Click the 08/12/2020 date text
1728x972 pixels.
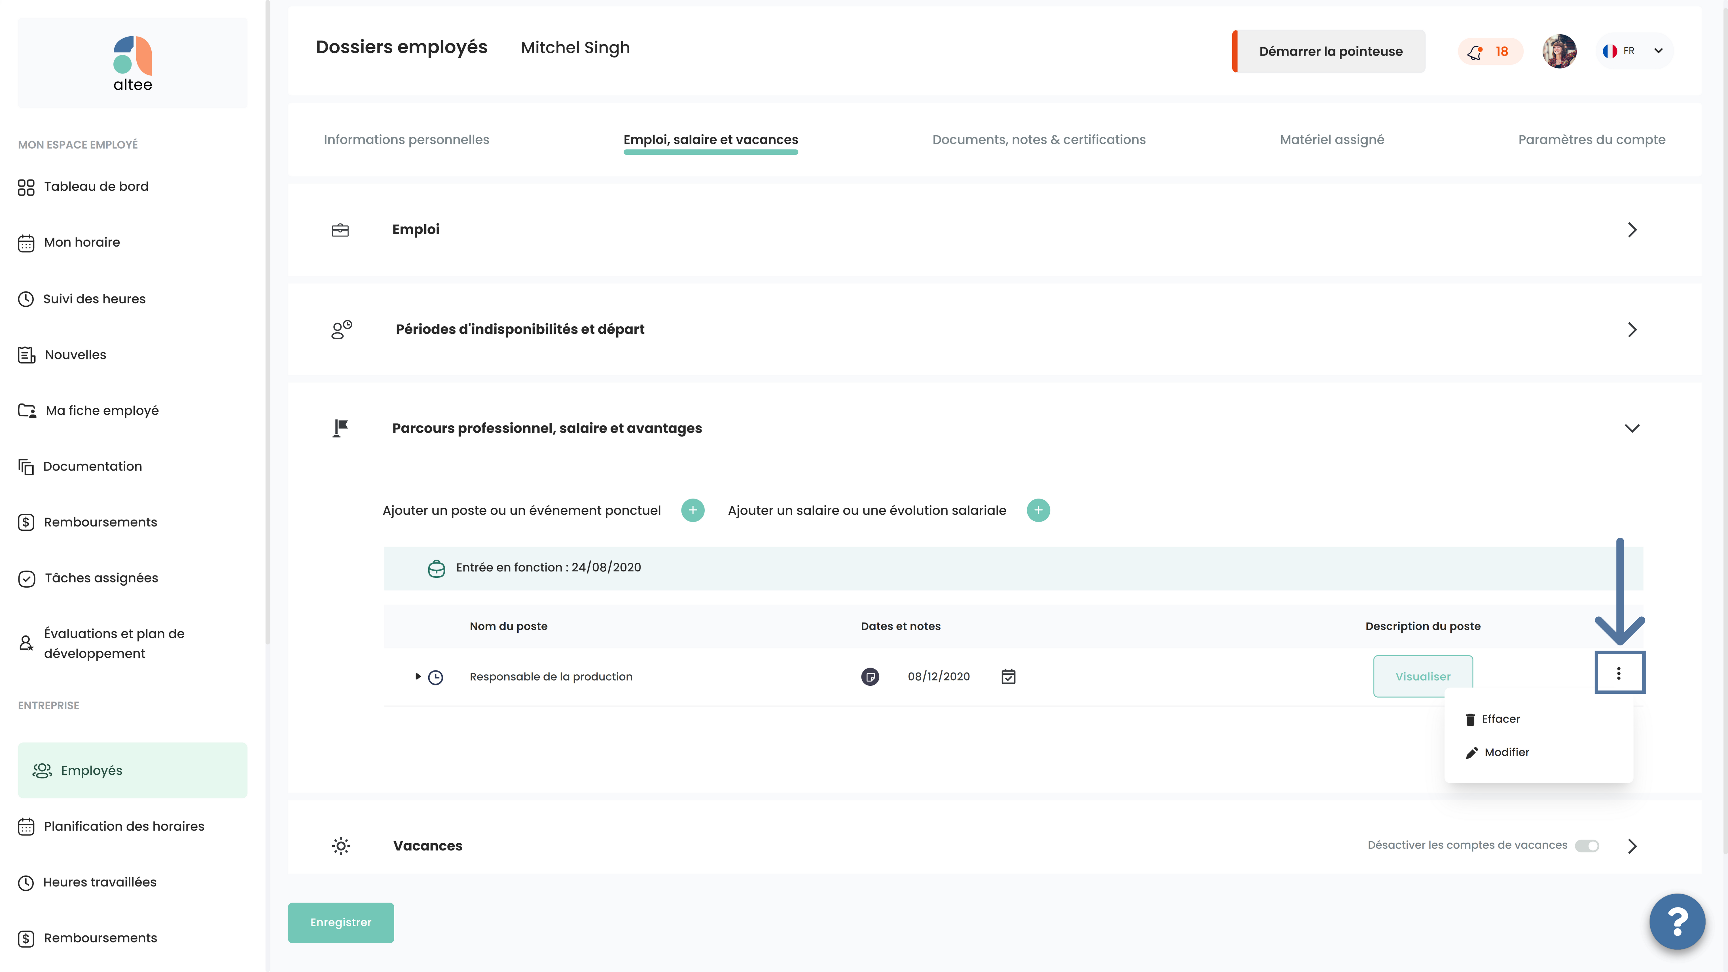click(939, 676)
